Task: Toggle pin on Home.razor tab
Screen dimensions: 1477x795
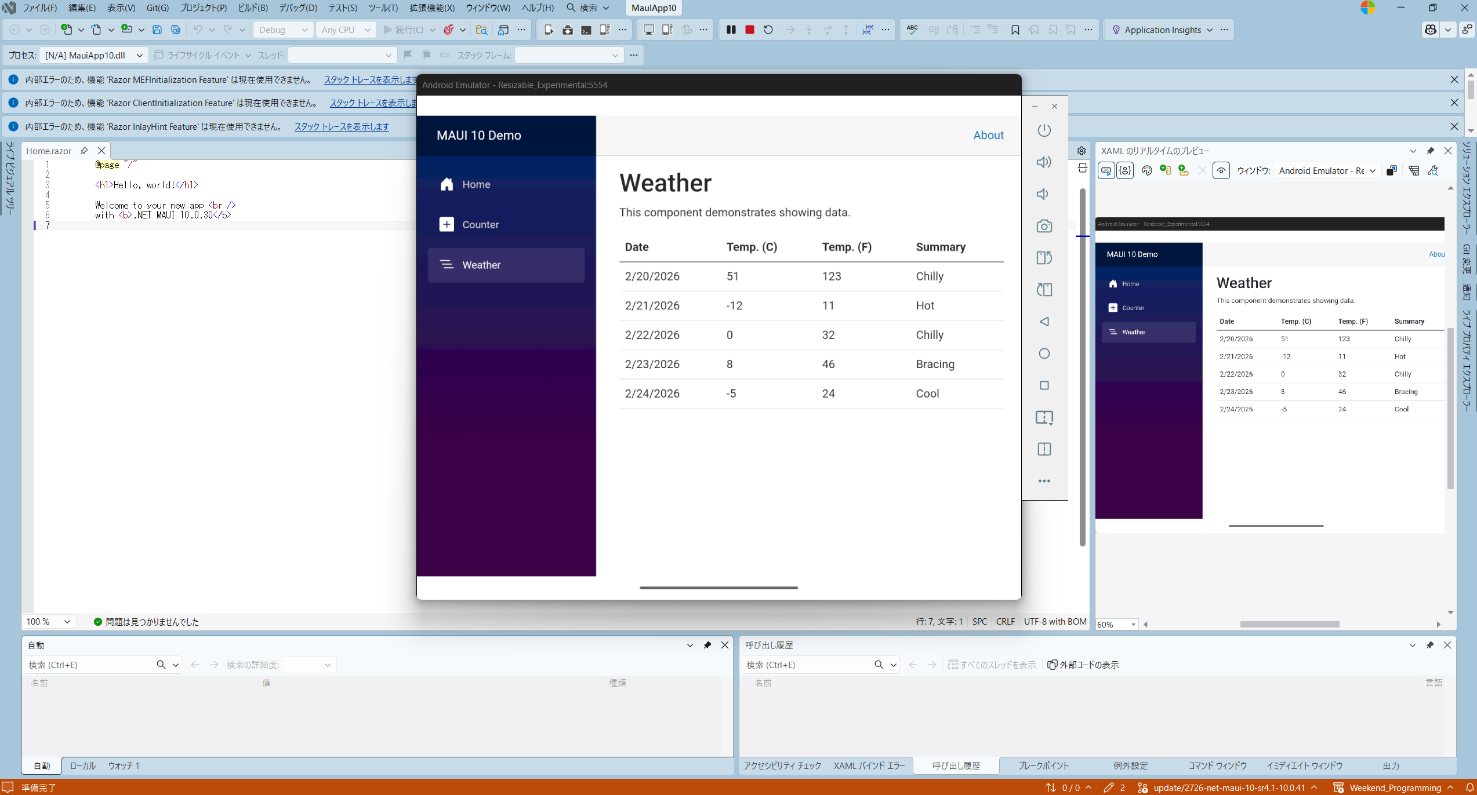Action: (x=84, y=151)
